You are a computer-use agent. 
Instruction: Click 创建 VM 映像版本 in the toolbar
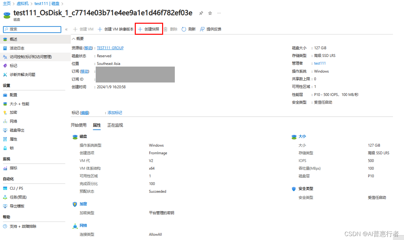(116, 29)
